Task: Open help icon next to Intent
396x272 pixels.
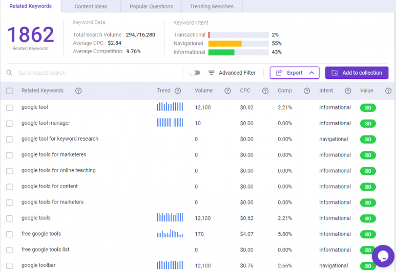Action: [x=348, y=90]
